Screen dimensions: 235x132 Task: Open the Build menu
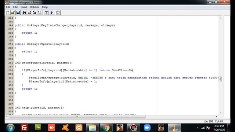pos(23,7)
